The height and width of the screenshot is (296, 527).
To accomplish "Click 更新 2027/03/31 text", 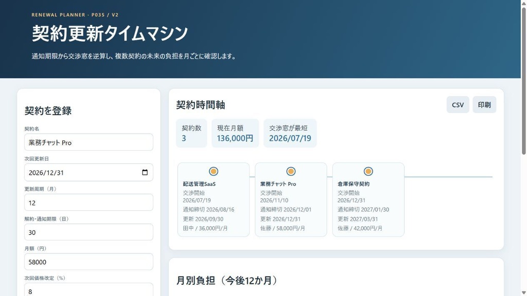I will click(x=358, y=219).
